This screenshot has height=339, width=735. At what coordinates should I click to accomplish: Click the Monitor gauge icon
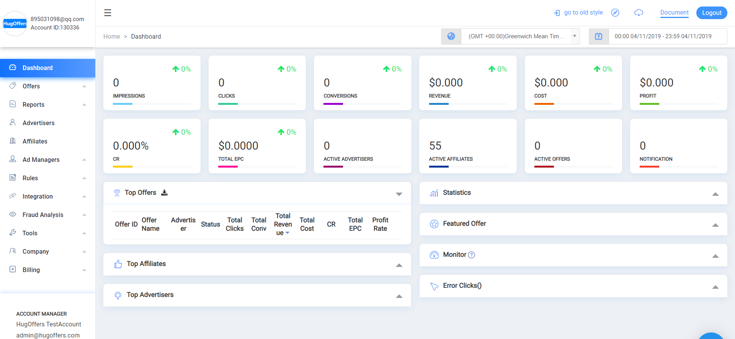[x=434, y=255]
